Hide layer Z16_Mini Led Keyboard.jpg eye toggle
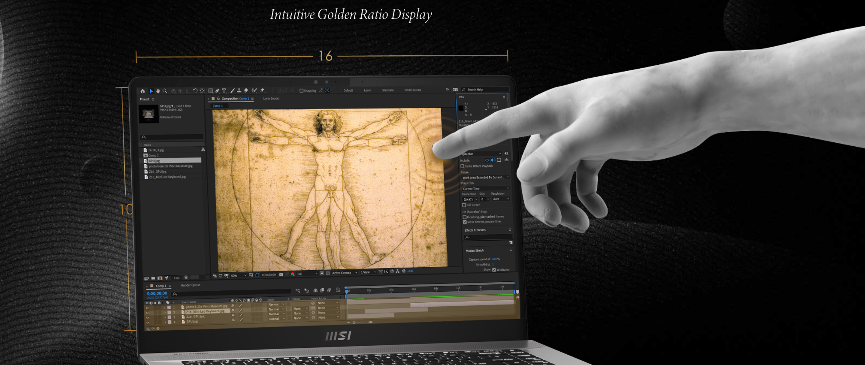 [147, 313]
